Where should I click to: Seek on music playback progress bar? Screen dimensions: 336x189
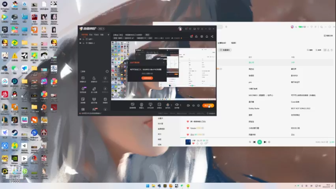(258, 137)
